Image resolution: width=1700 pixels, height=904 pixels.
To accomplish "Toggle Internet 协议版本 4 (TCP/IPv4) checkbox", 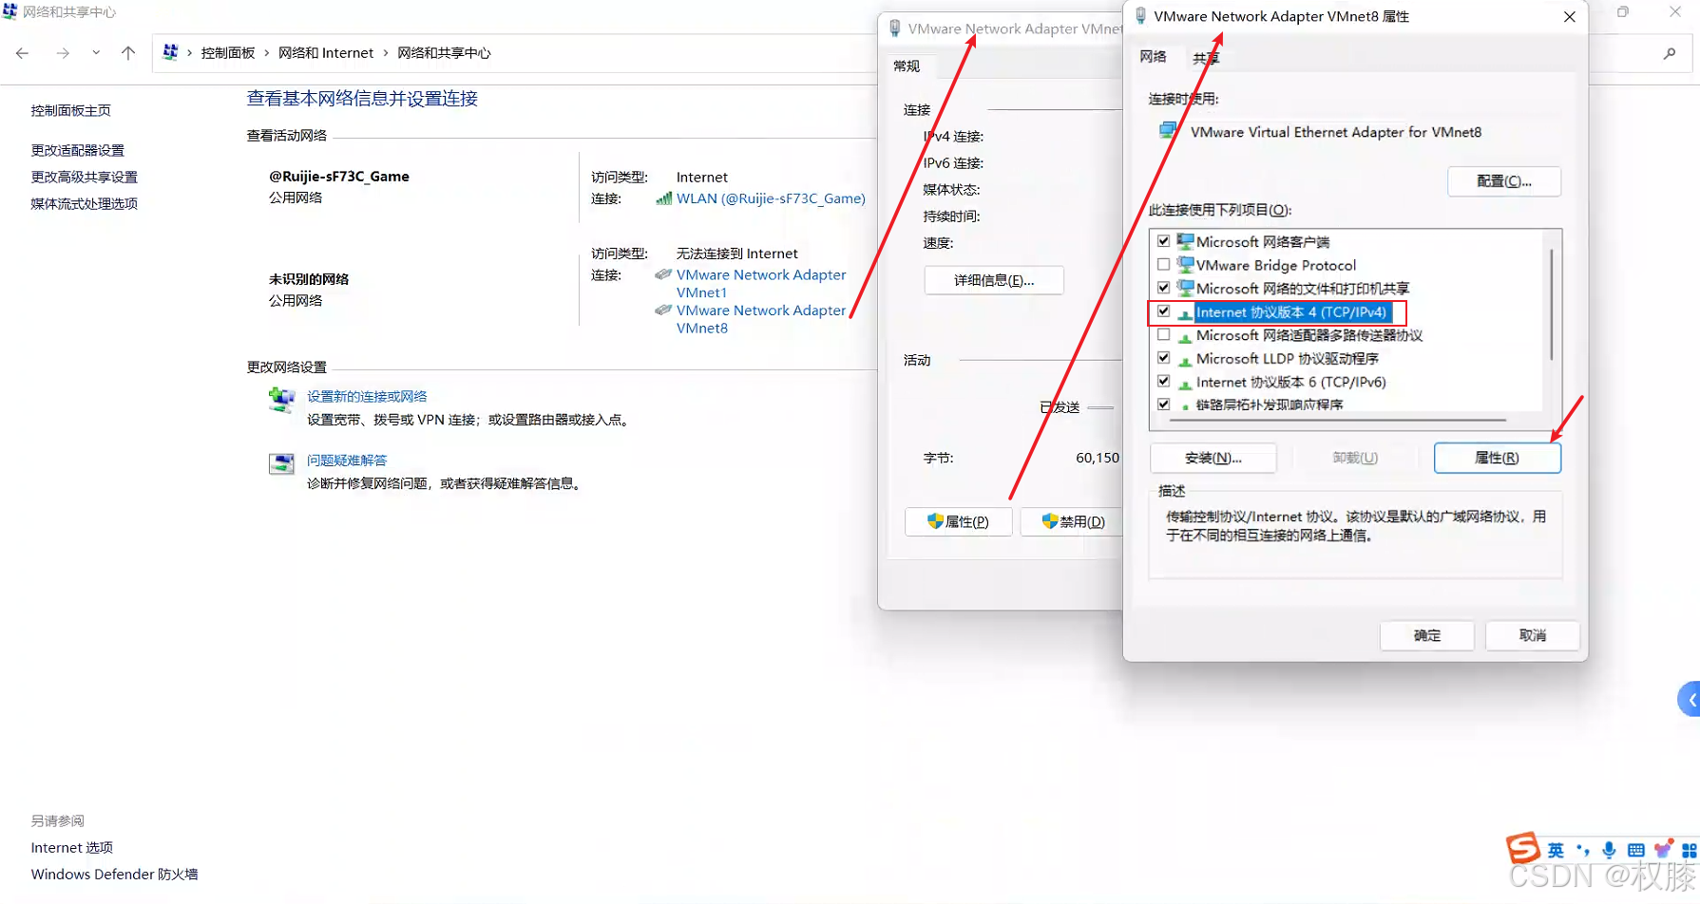I will coord(1163,311).
